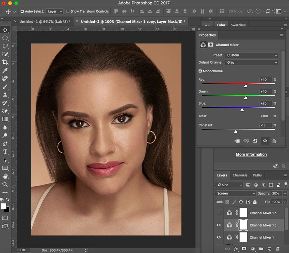Pick the Eyedropper tool

[x=5, y=71]
